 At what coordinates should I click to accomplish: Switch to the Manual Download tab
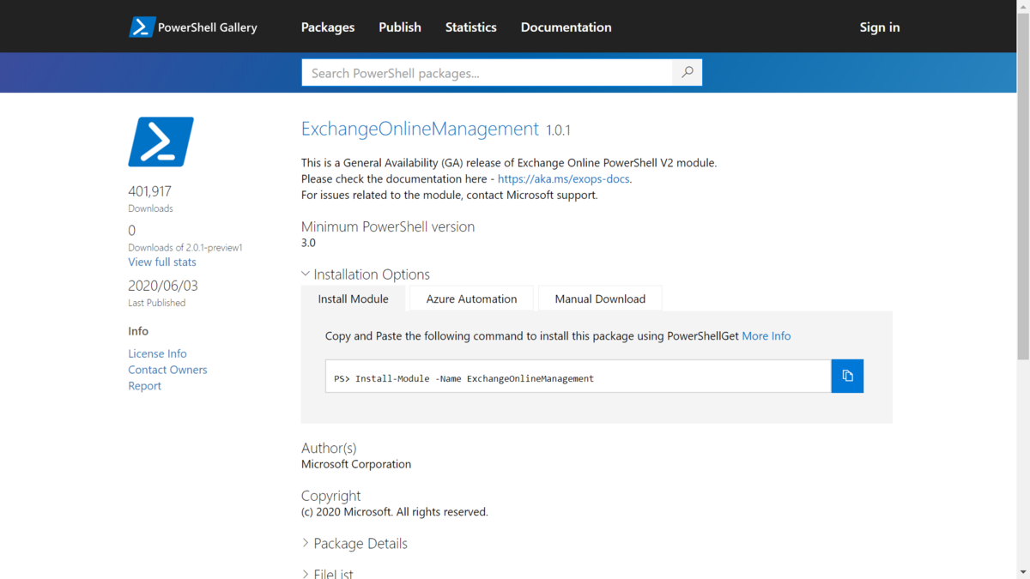click(600, 299)
